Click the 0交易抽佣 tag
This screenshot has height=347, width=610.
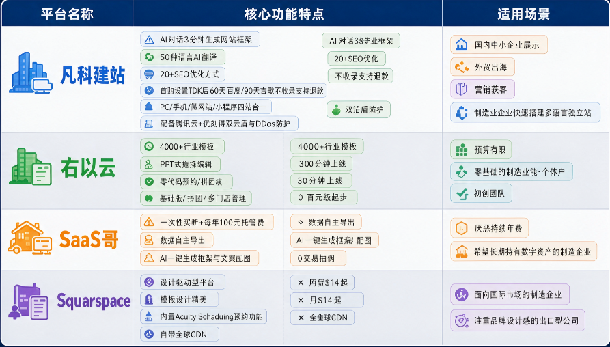[318, 258]
